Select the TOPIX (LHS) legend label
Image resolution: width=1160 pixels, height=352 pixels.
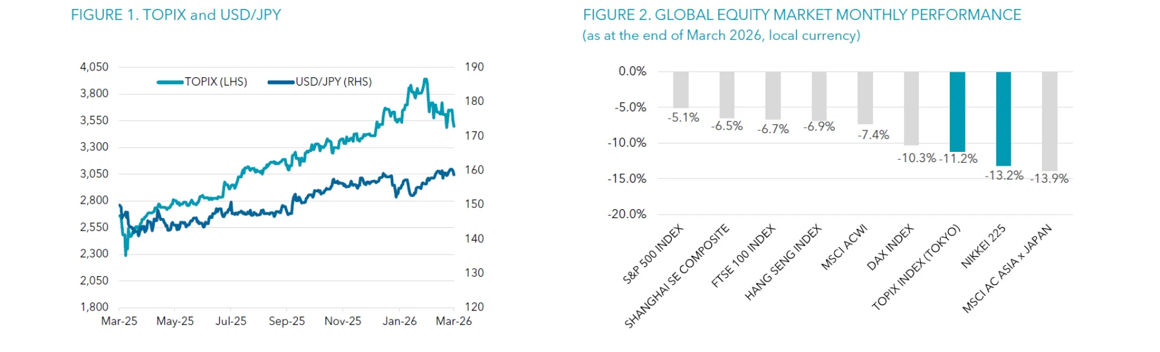click(216, 82)
